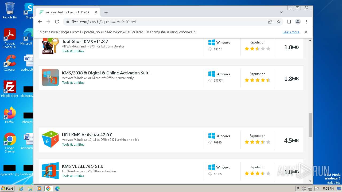Screen dimensions: 342x192
Task: Open the Chrome profile avatar icon
Action: [x=298, y=22]
